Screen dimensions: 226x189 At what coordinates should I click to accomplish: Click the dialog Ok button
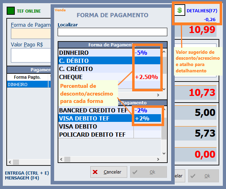(x=148, y=172)
